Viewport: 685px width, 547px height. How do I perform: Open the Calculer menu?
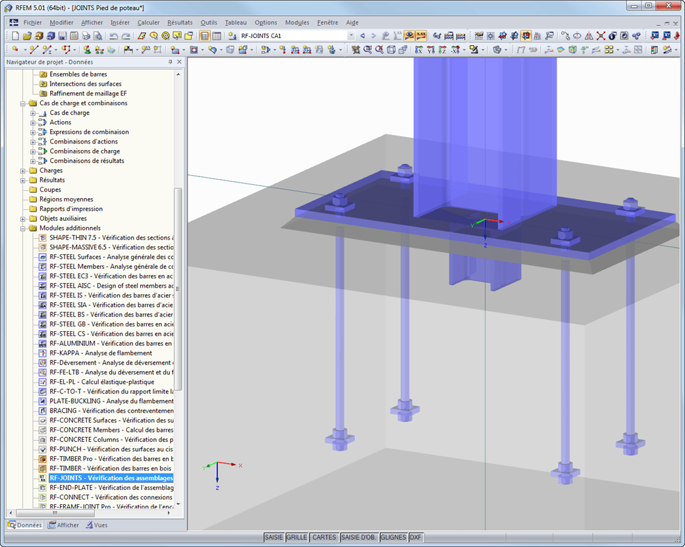click(148, 22)
